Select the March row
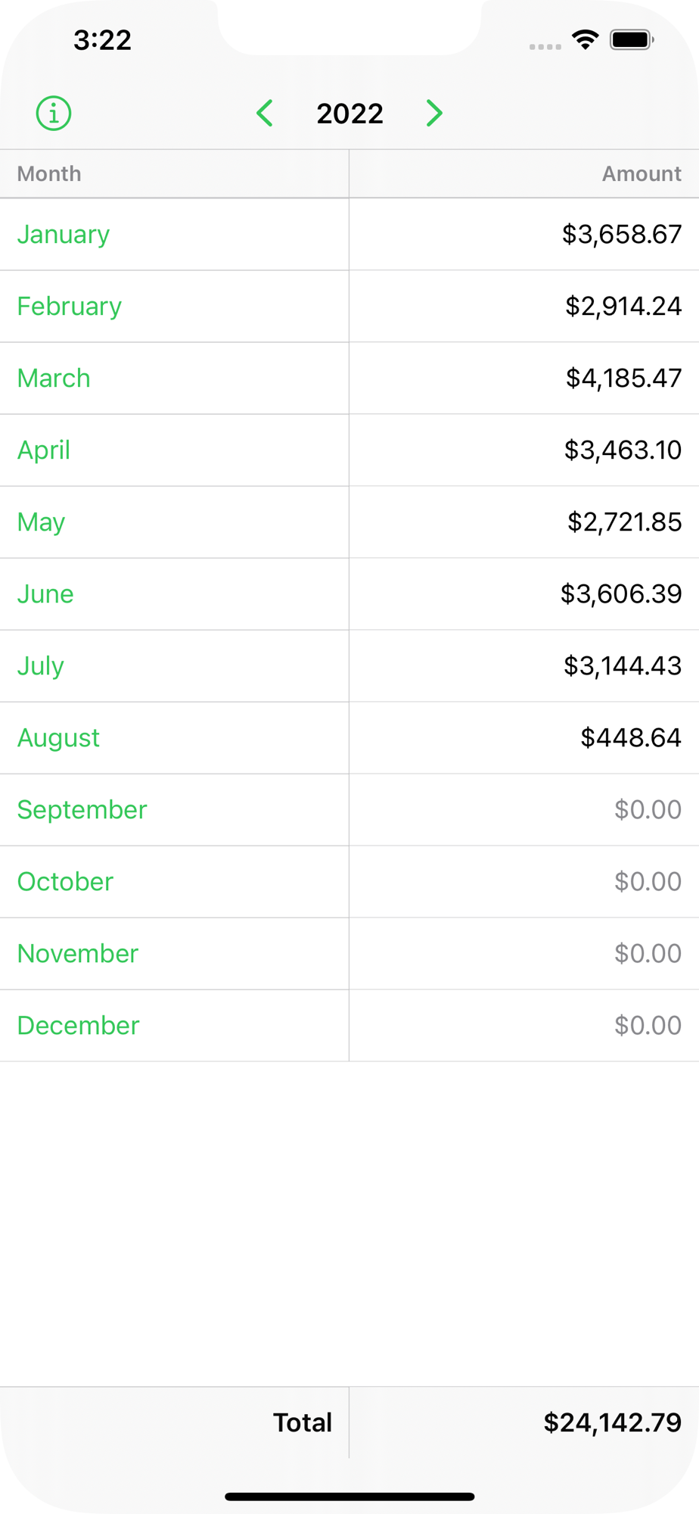 coord(54,378)
